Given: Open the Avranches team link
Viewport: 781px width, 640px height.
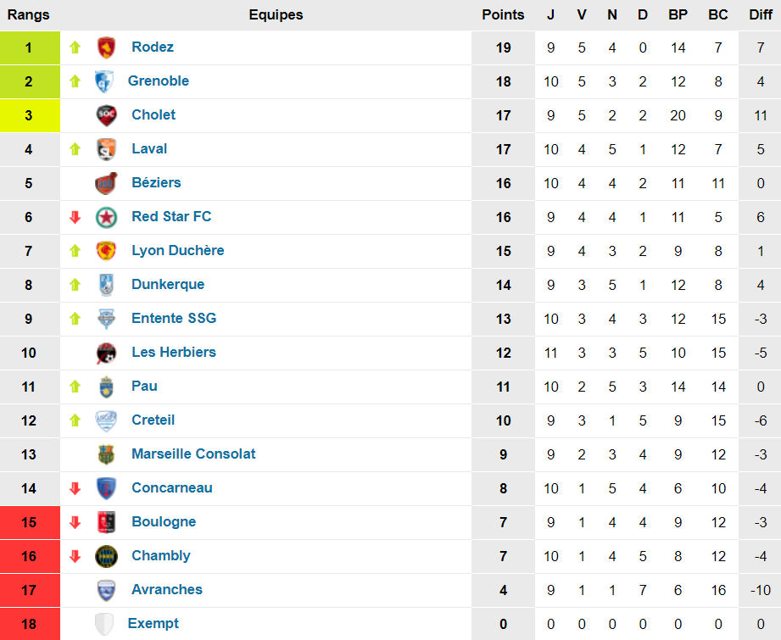Looking at the screenshot, I should click(167, 590).
